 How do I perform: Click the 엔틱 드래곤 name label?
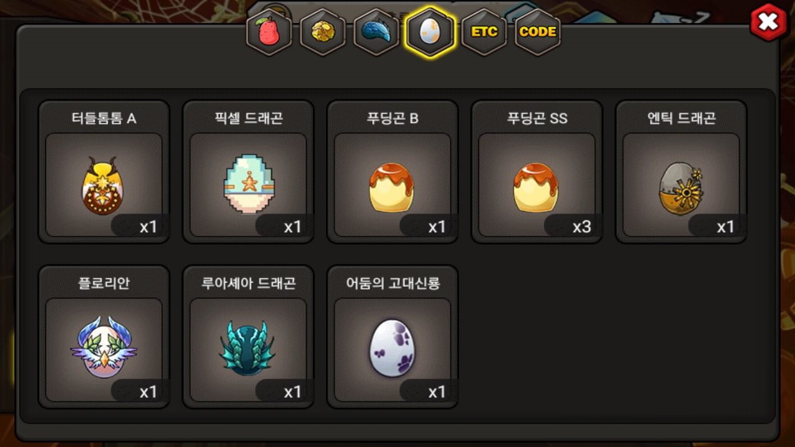coord(681,118)
